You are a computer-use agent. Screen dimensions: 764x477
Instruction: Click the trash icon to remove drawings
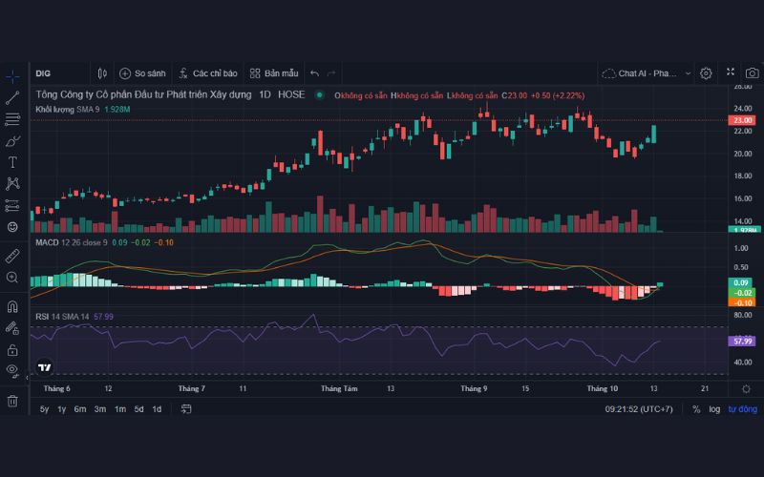pos(12,401)
